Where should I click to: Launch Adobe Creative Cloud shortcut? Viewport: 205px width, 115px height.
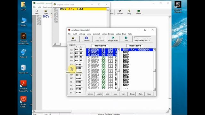23,102
